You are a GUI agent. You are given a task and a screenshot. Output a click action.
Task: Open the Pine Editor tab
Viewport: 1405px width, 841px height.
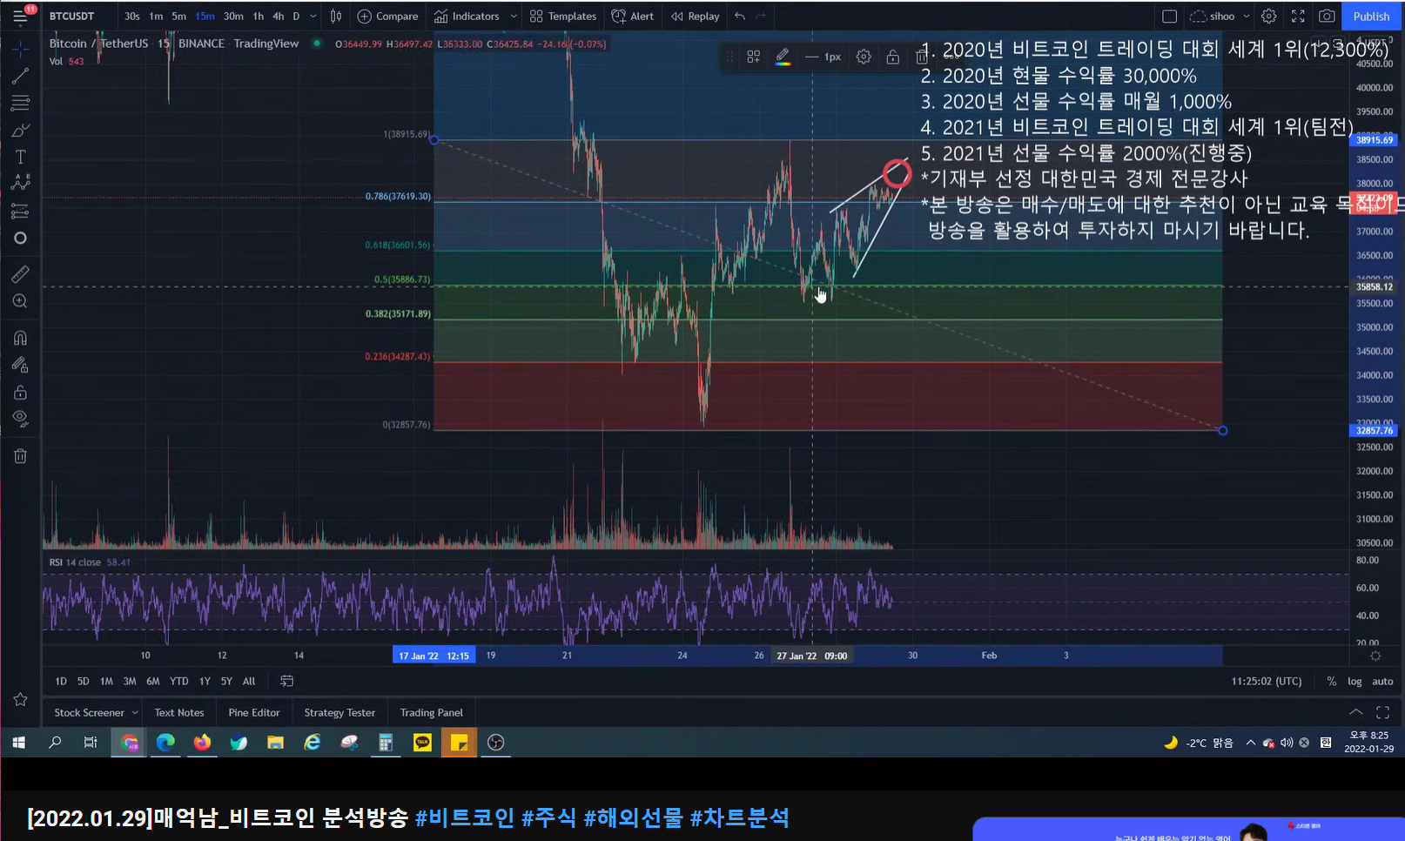pos(254,712)
